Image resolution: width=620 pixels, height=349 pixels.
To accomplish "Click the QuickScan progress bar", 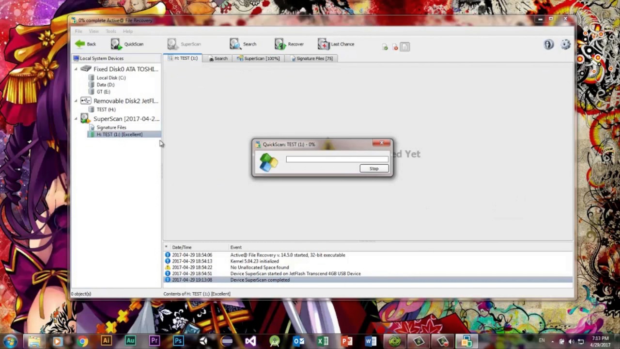I will click(x=337, y=159).
